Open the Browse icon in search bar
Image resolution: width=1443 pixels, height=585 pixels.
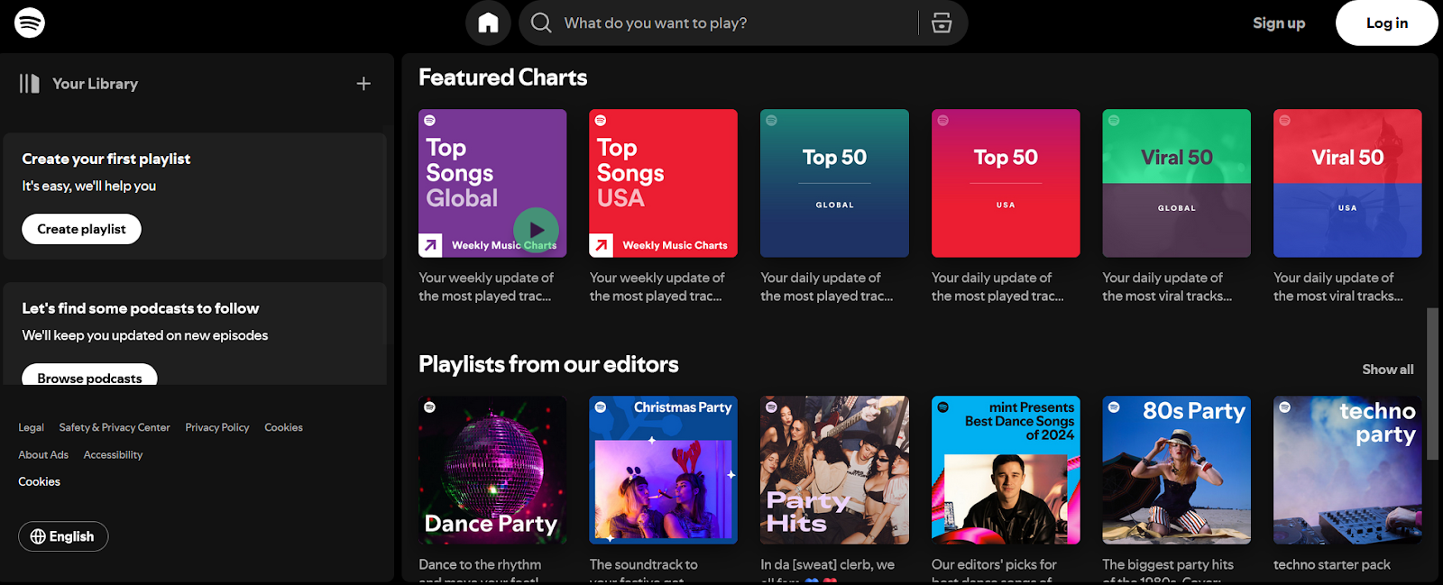coord(942,23)
